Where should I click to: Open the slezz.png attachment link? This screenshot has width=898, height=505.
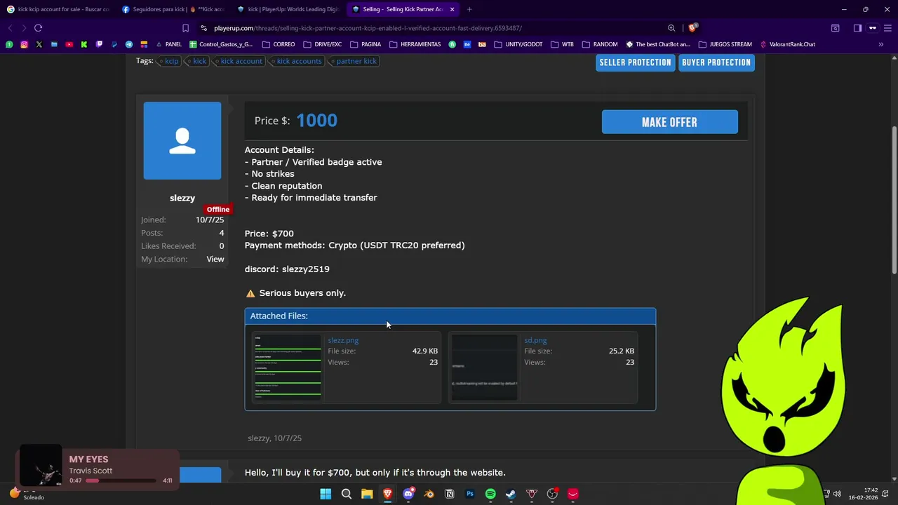[x=343, y=340]
